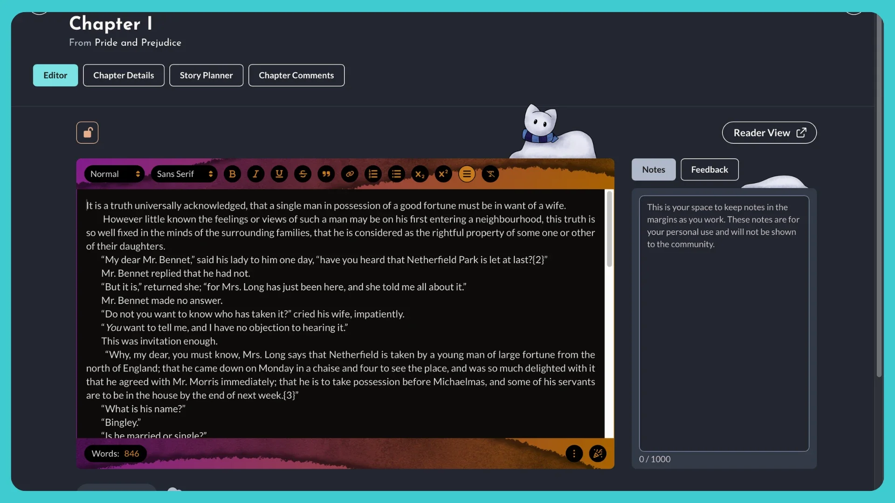This screenshot has height=503, width=895.
Task: Start a numbered list
Action: [373, 174]
